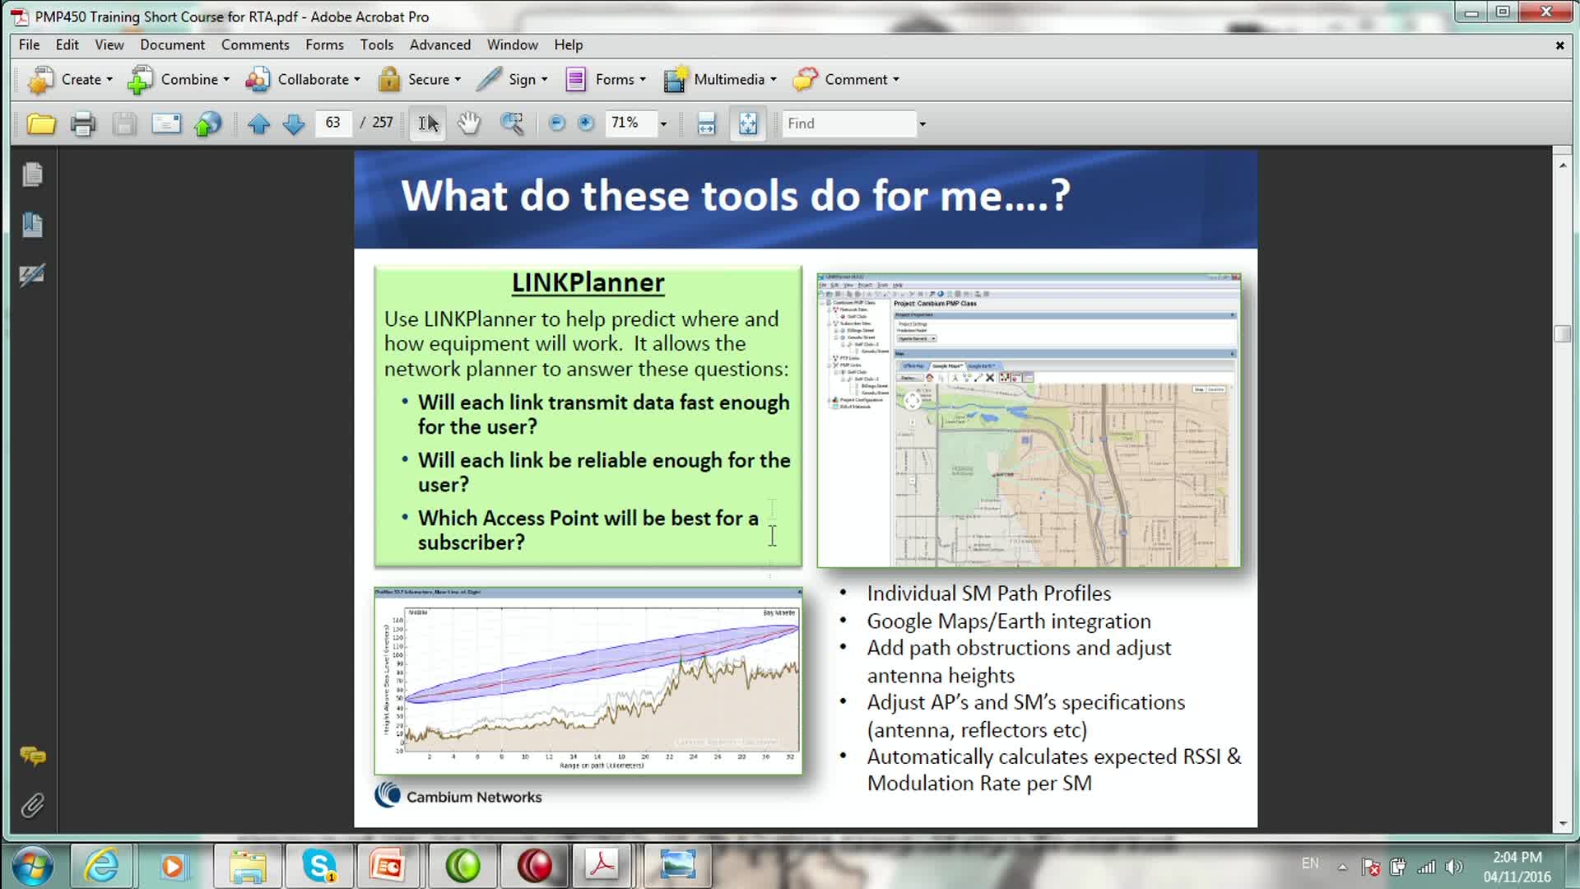Image resolution: width=1580 pixels, height=889 pixels.
Task: Open the View menu
Action: coord(109,44)
